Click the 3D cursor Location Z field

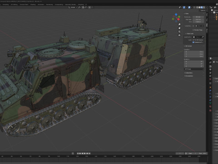(x=194, y=56)
